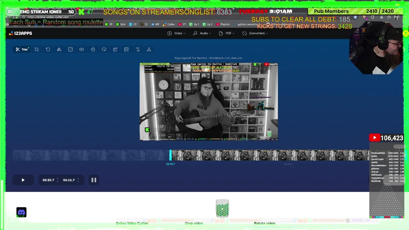
Task: Click the 123APPS logo
Action: coord(21,33)
